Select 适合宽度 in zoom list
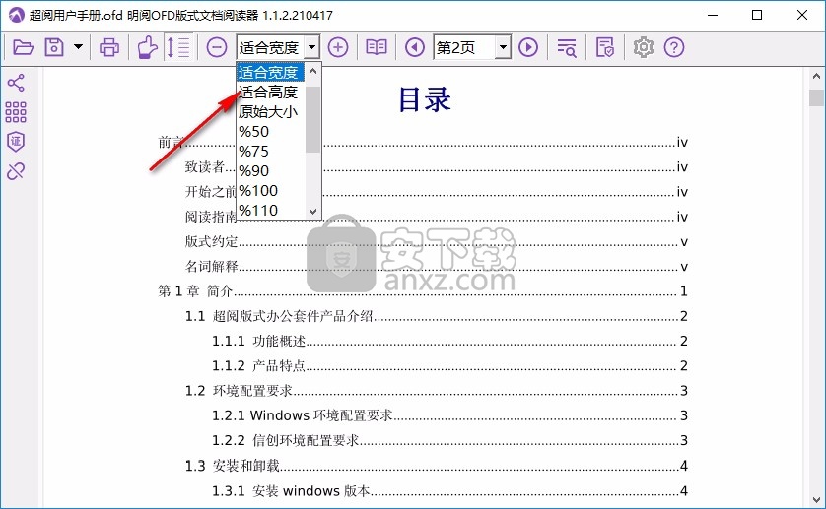This screenshot has height=509, width=826. (270, 72)
